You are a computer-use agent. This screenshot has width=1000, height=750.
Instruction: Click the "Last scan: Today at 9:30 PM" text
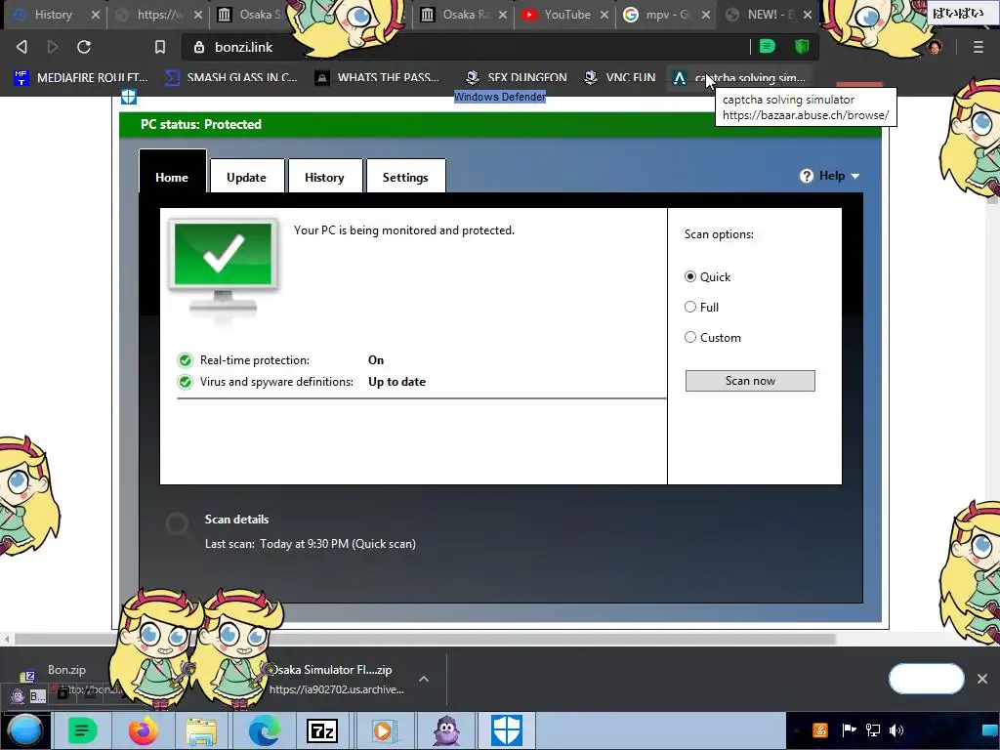click(x=310, y=544)
